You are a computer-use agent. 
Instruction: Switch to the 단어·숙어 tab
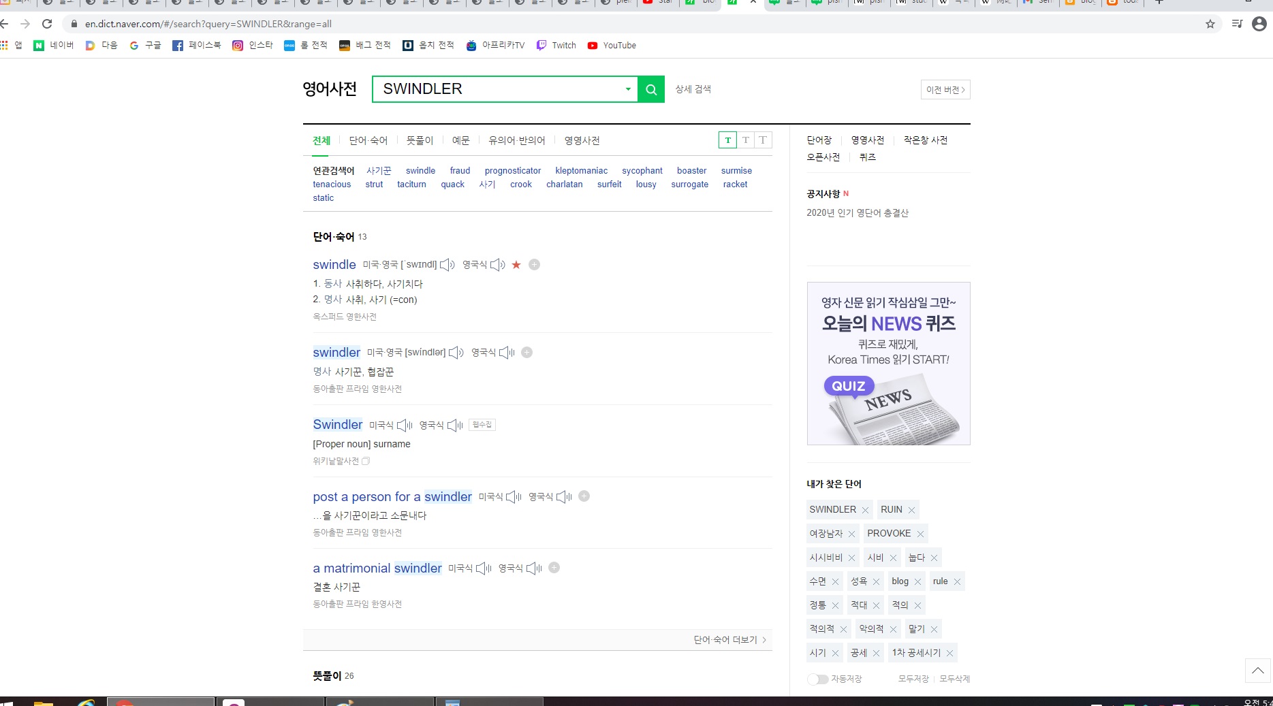pyautogui.click(x=368, y=141)
